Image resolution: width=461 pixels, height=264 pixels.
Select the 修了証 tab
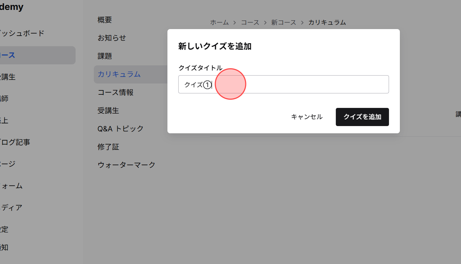pos(108,147)
